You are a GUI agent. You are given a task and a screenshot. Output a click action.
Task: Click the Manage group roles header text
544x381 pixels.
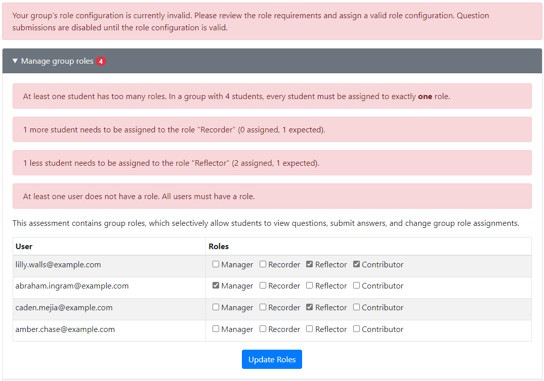point(57,61)
